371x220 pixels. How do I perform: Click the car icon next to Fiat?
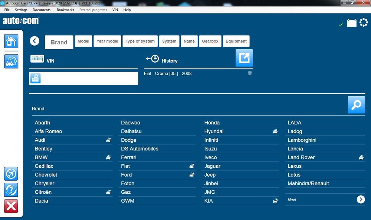[x=192, y=166]
